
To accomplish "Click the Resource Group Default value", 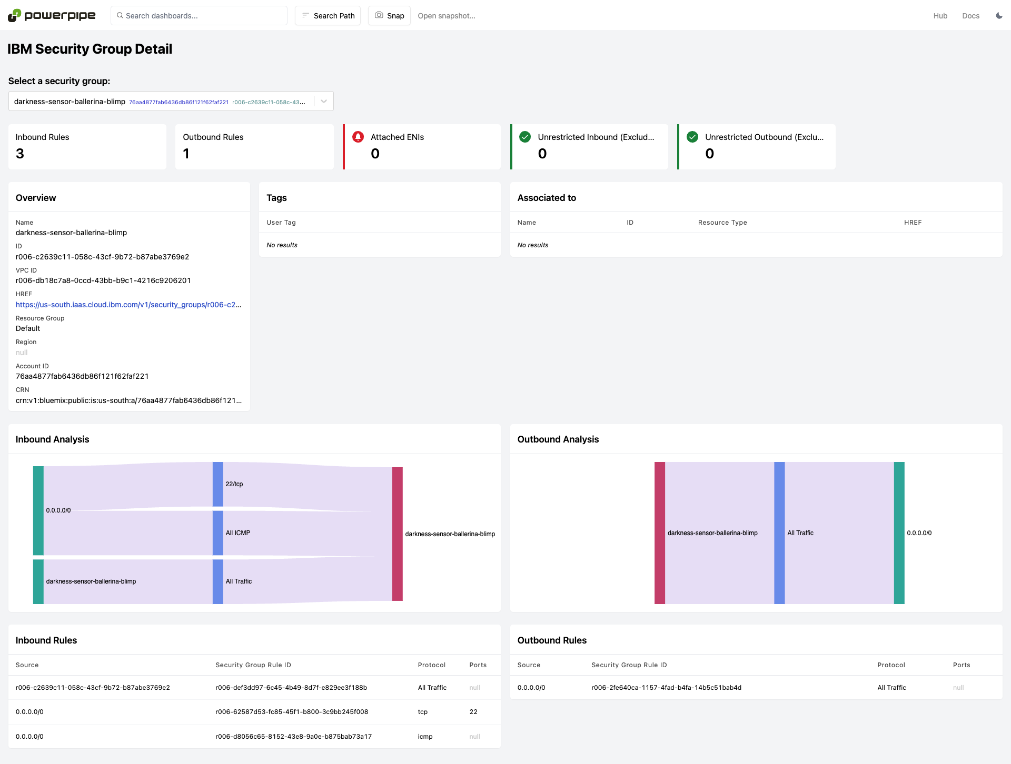I will click(28, 328).
